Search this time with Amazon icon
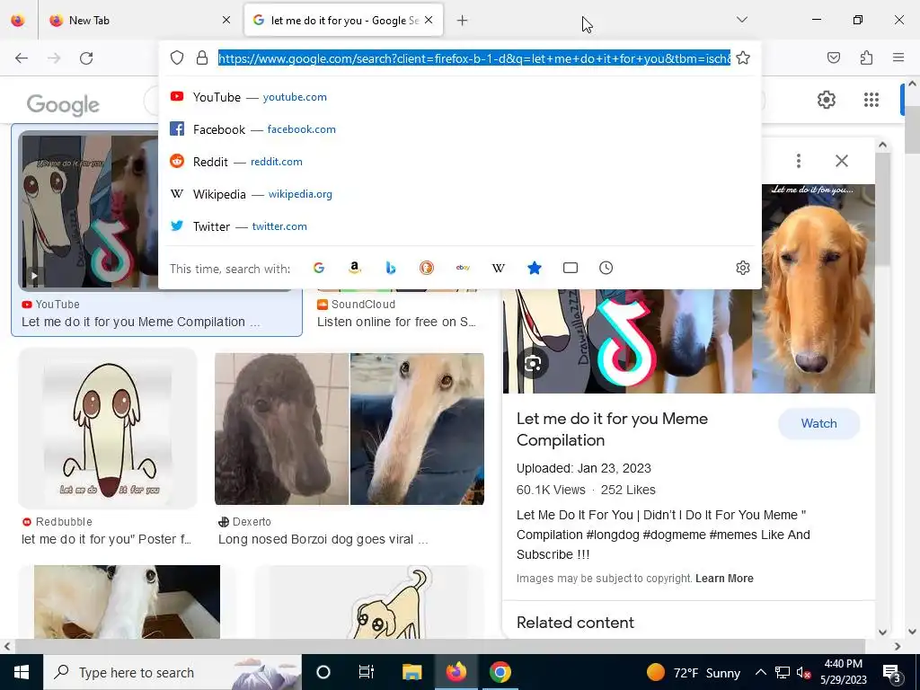 tap(354, 268)
